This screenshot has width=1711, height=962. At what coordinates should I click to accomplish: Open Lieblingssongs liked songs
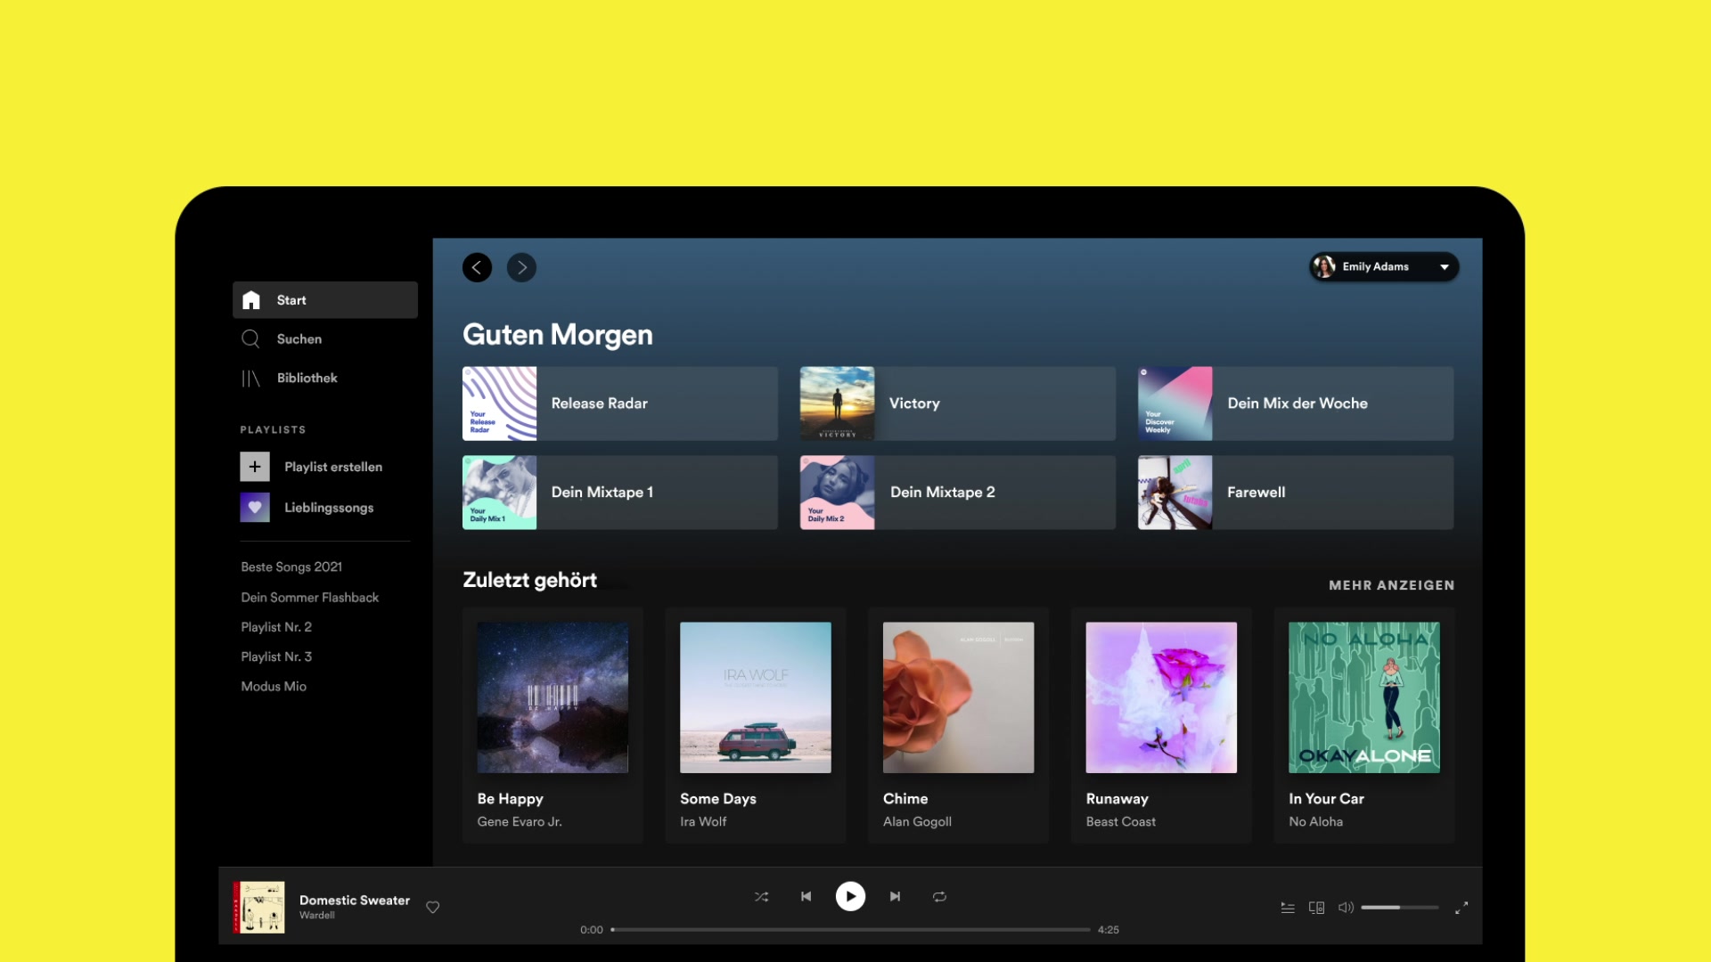329,508
